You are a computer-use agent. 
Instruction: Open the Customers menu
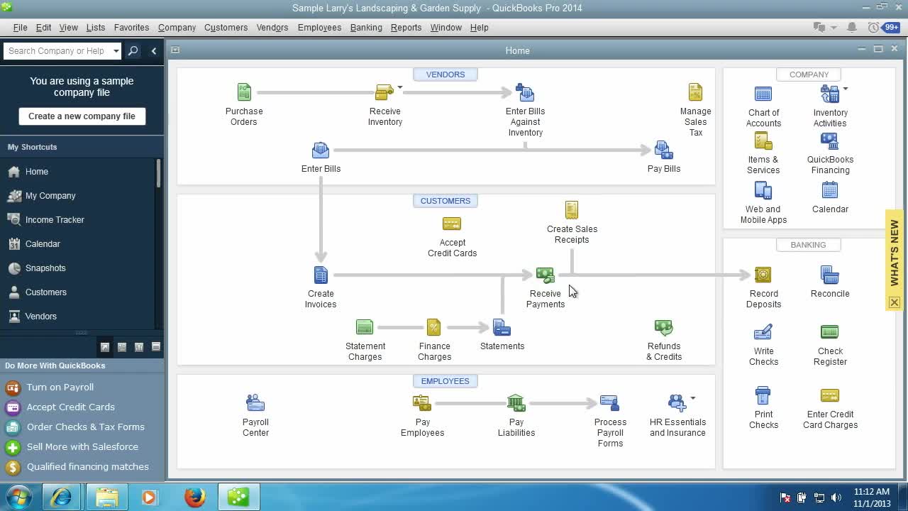(x=226, y=27)
